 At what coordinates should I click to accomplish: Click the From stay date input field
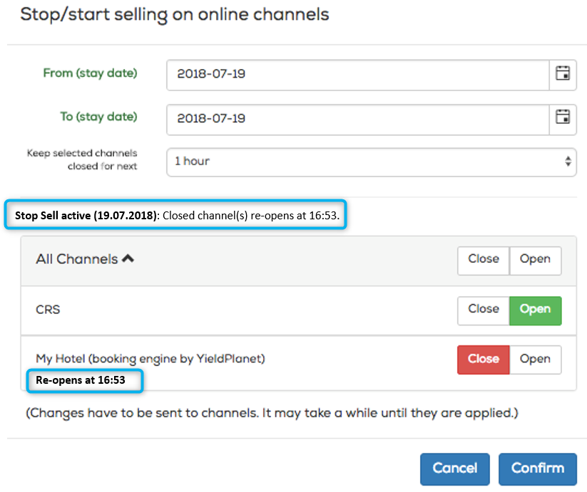(x=358, y=75)
